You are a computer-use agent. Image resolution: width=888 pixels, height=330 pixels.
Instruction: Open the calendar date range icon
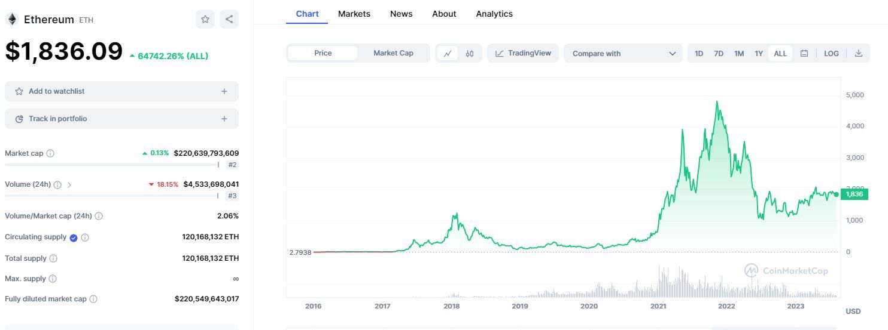804,53
